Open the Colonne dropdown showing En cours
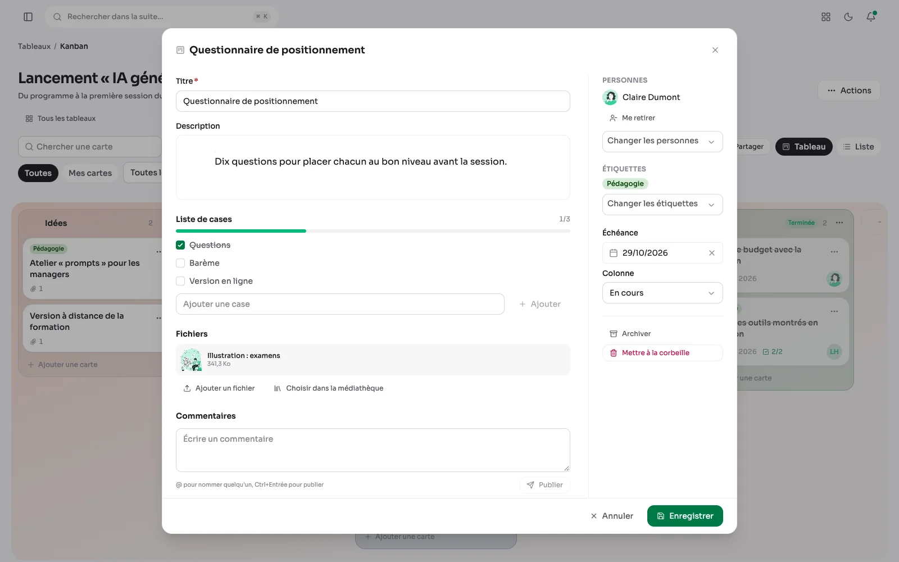Viewport: 899px width, 562px height. coord(662,293)
